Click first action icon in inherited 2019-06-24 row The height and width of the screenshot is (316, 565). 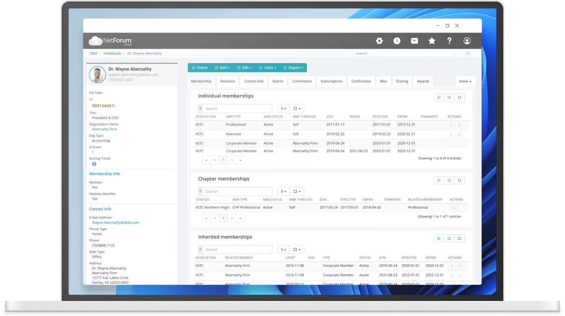(x=452, y=266)
